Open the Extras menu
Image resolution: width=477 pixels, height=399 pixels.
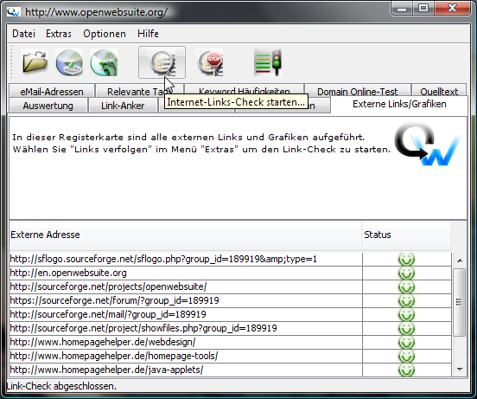(x=59, y=34)
